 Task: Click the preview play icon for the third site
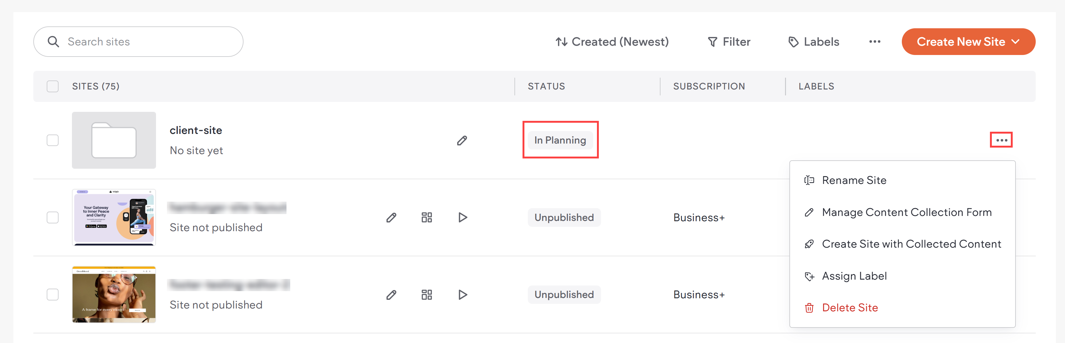462,294
